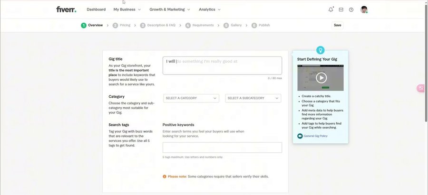
Task: Open the profile avatar menu
Action: pos(364,9)
